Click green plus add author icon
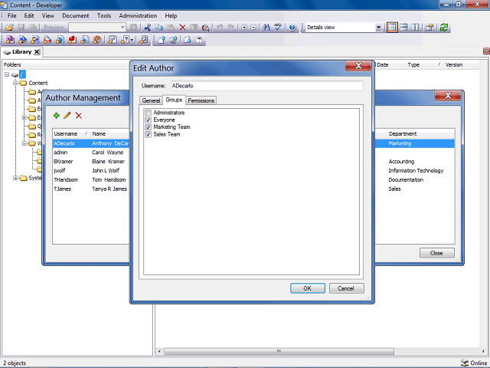This screenshot has width=490, height=368. click(57, 116)
